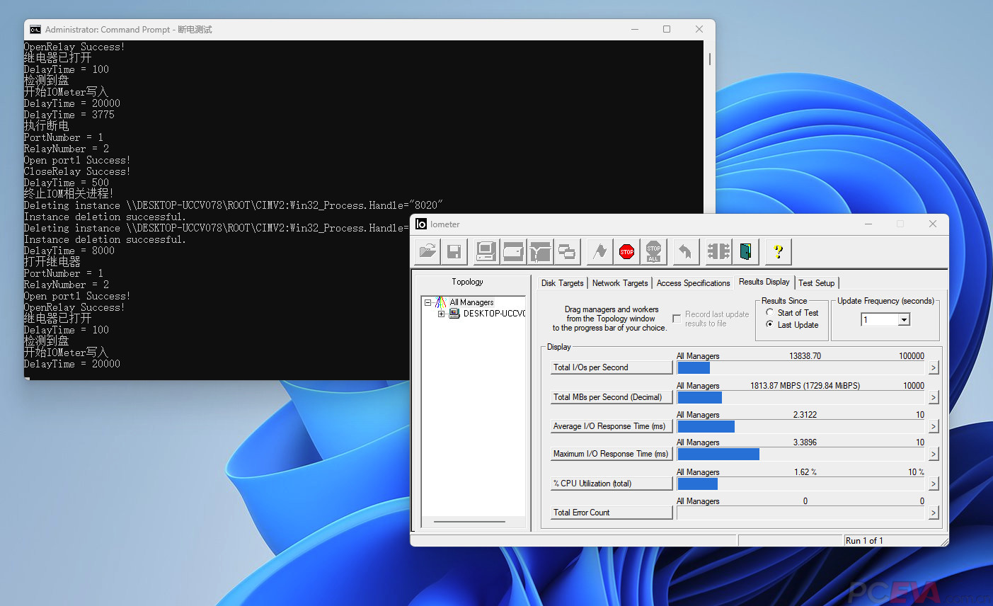
Task: Click the Save floppy disk icon
Action: click(454, 251)
